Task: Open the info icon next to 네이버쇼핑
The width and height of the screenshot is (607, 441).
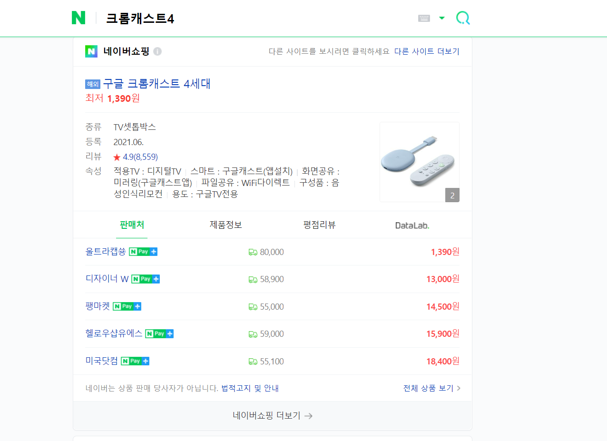Action: click(x=157, y=51)
